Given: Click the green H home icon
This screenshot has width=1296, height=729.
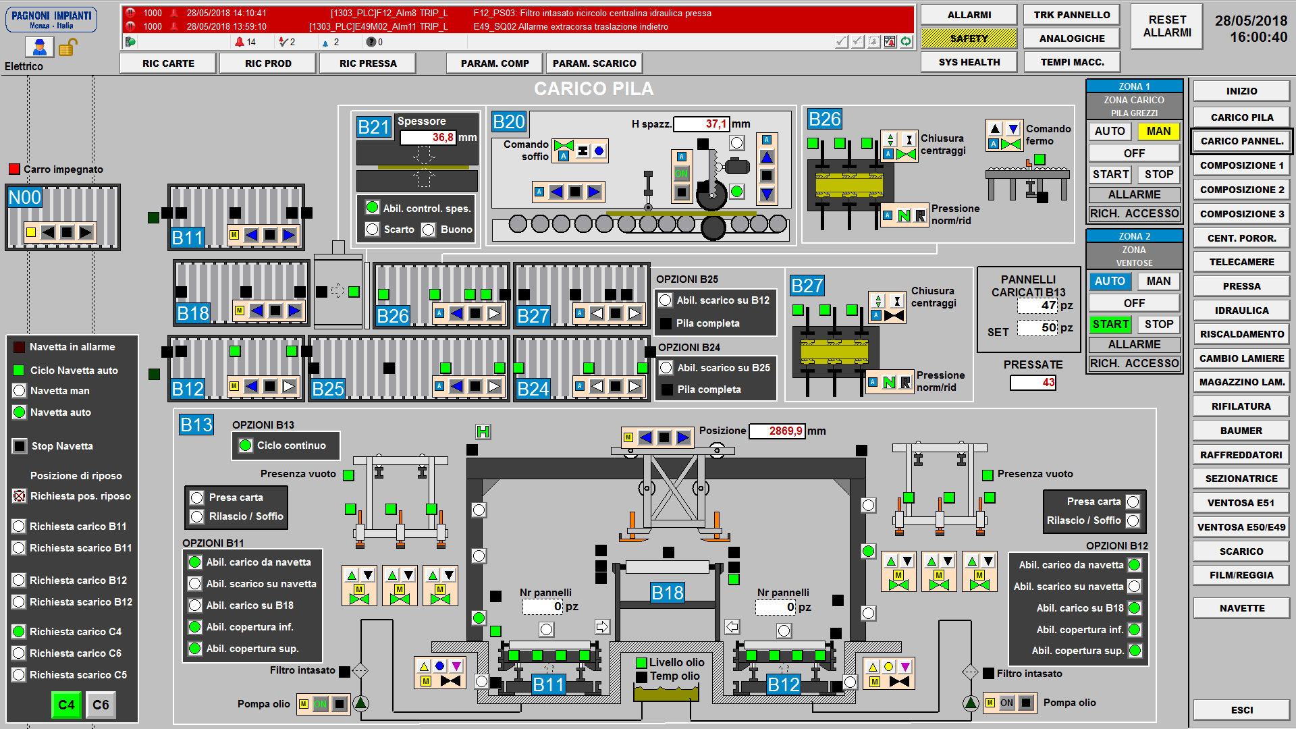Looking at the screenshot, I should 483,431.
